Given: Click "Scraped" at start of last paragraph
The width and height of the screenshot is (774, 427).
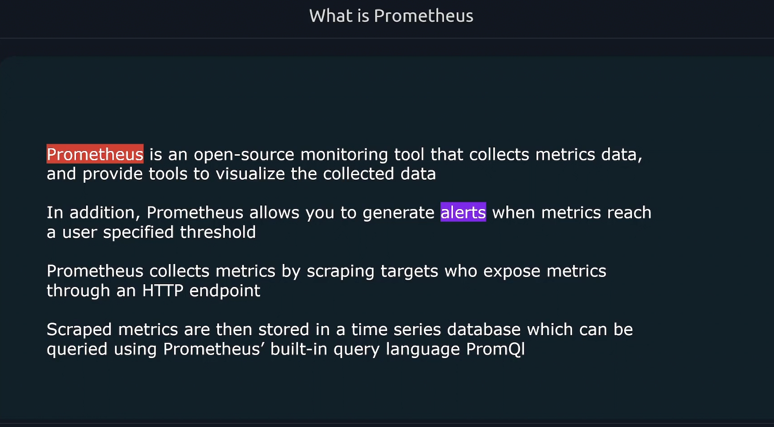Looking at the screenshot, I should [x=79, y=330].
